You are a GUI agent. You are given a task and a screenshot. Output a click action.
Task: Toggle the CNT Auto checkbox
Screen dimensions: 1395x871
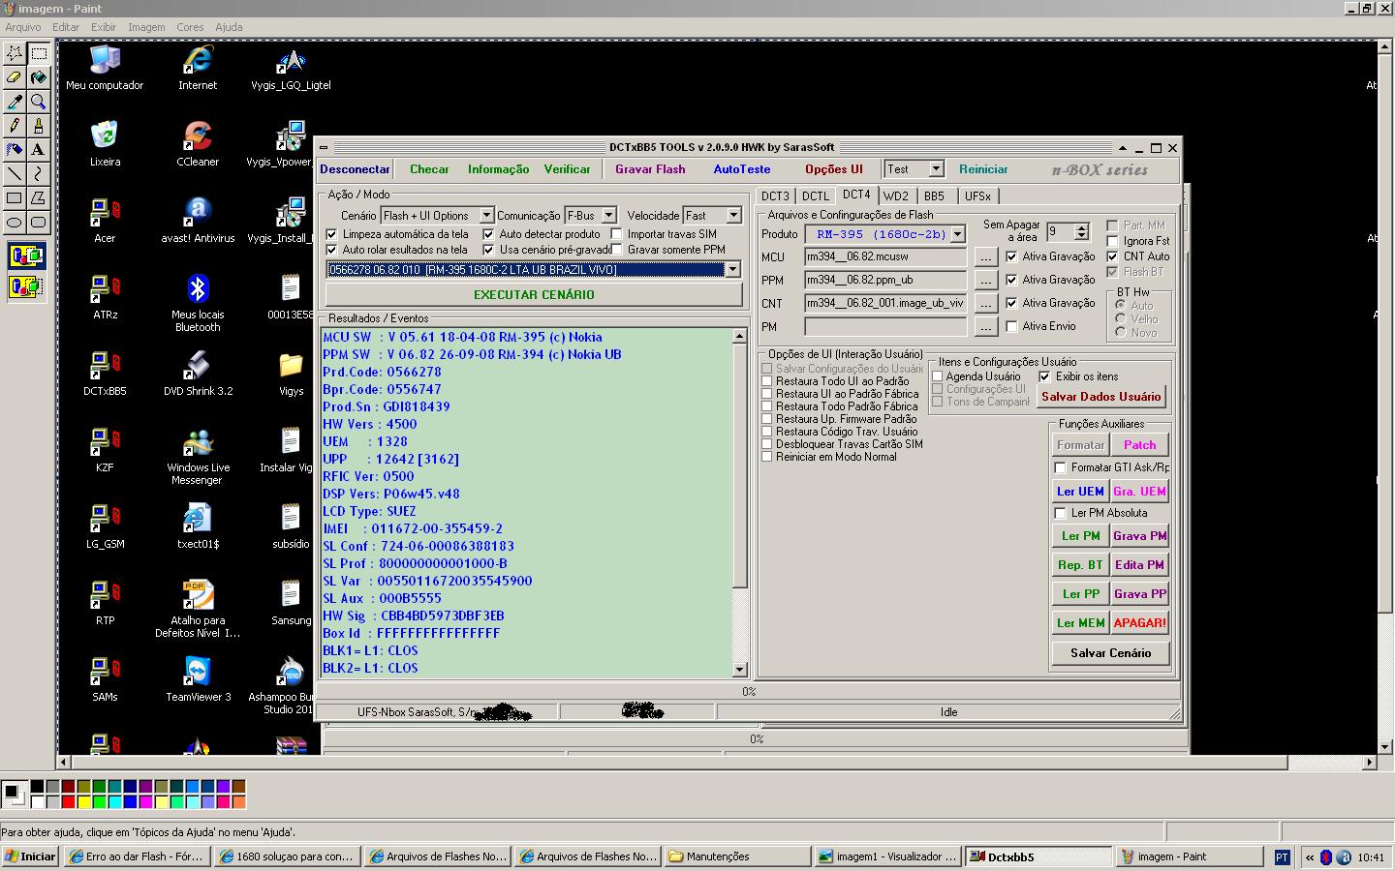point(1113,256)
